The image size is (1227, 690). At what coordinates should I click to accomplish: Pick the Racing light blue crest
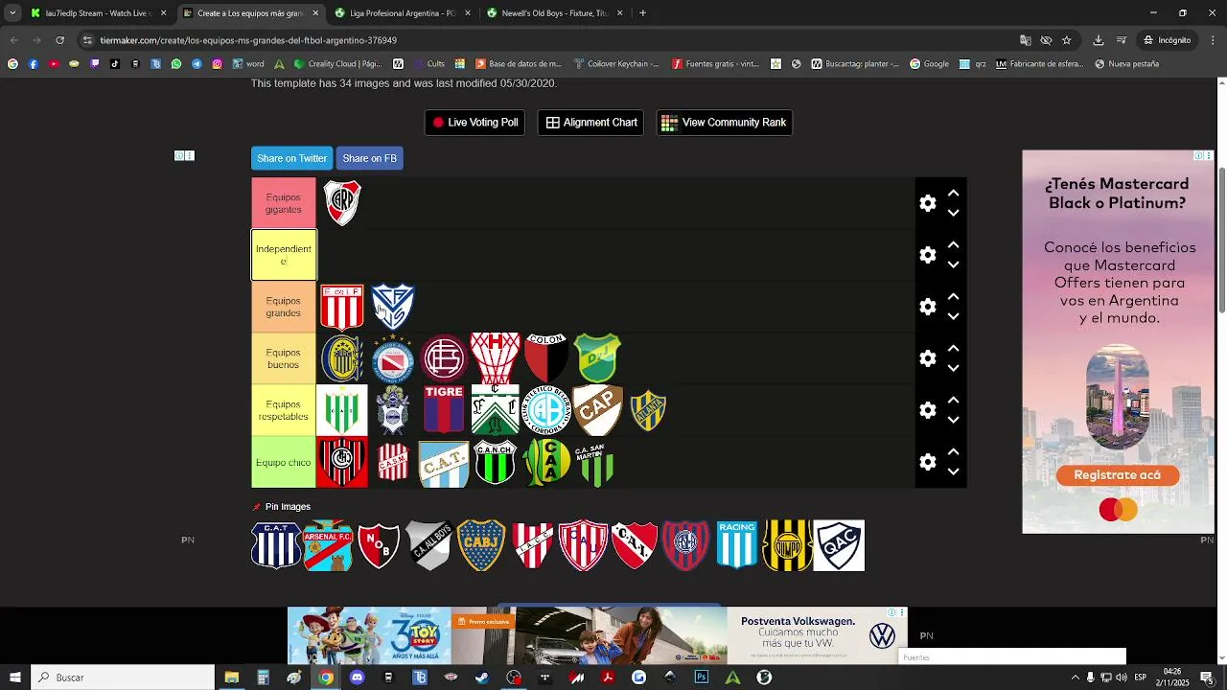coord(737,545)
